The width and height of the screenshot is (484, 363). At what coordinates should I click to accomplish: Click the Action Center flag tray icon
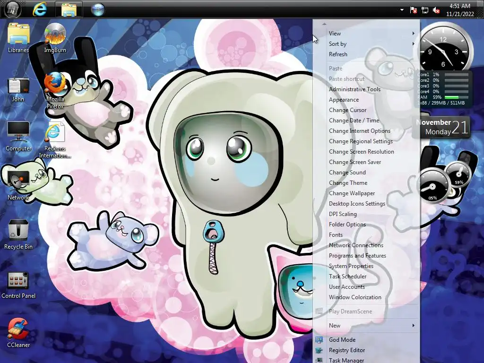(413, 10)
